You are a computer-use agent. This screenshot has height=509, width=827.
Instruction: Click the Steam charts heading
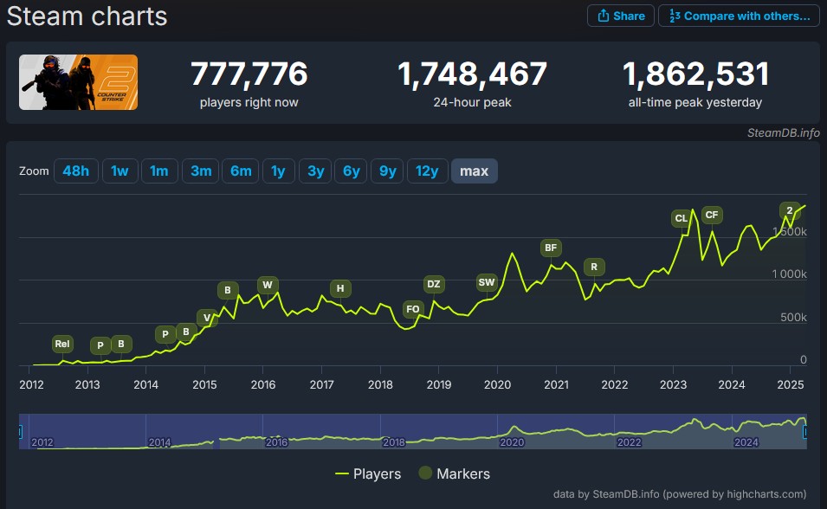[x=87, y=16]
